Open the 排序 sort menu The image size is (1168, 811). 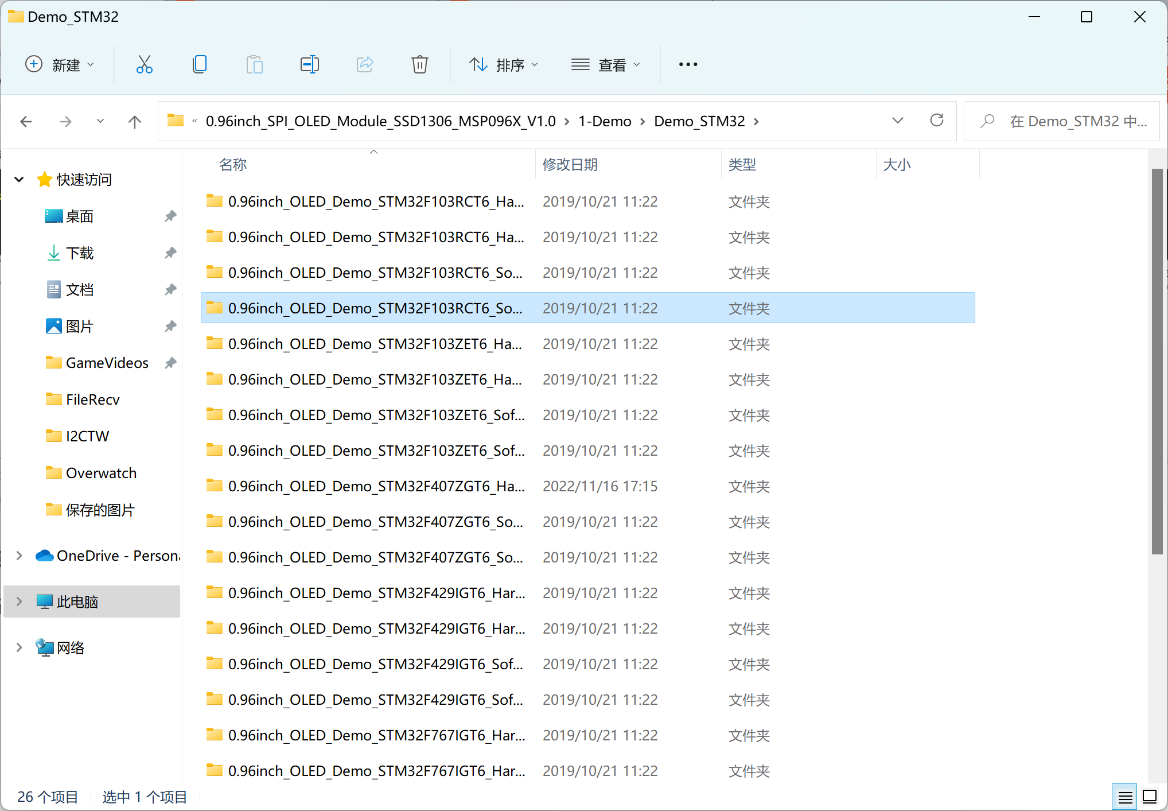click(x=504, y=64)
